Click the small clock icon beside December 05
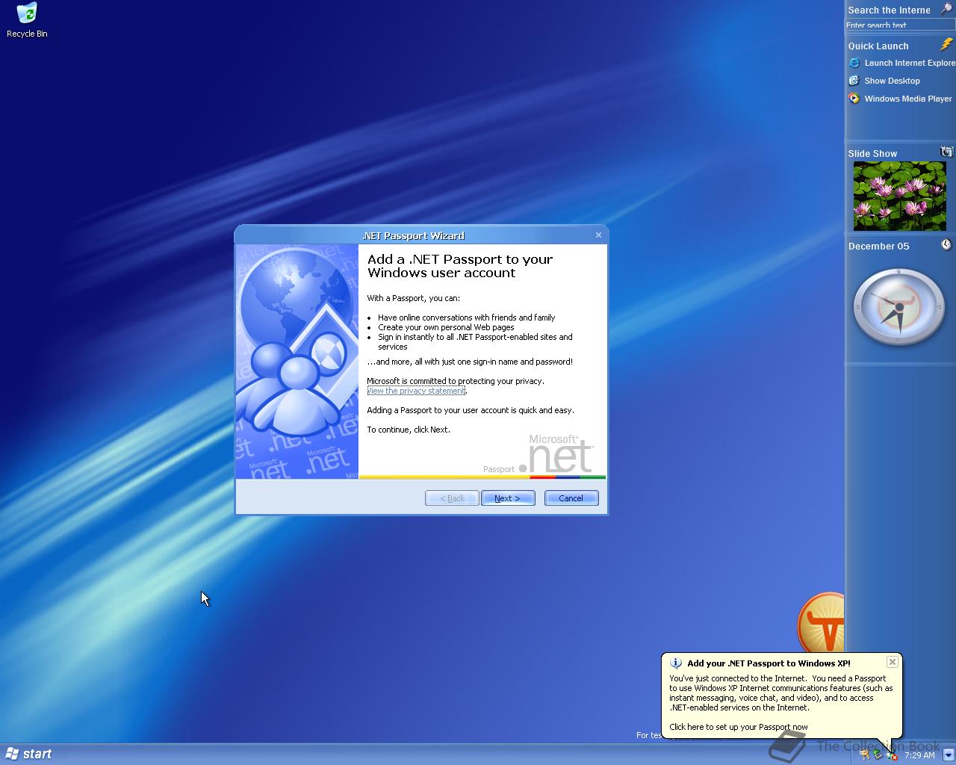 [x=946, y=245]
